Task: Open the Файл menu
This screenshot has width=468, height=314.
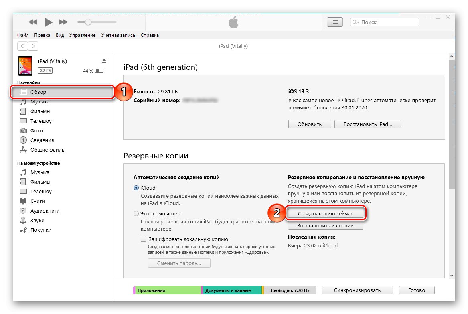Action: 22,35
